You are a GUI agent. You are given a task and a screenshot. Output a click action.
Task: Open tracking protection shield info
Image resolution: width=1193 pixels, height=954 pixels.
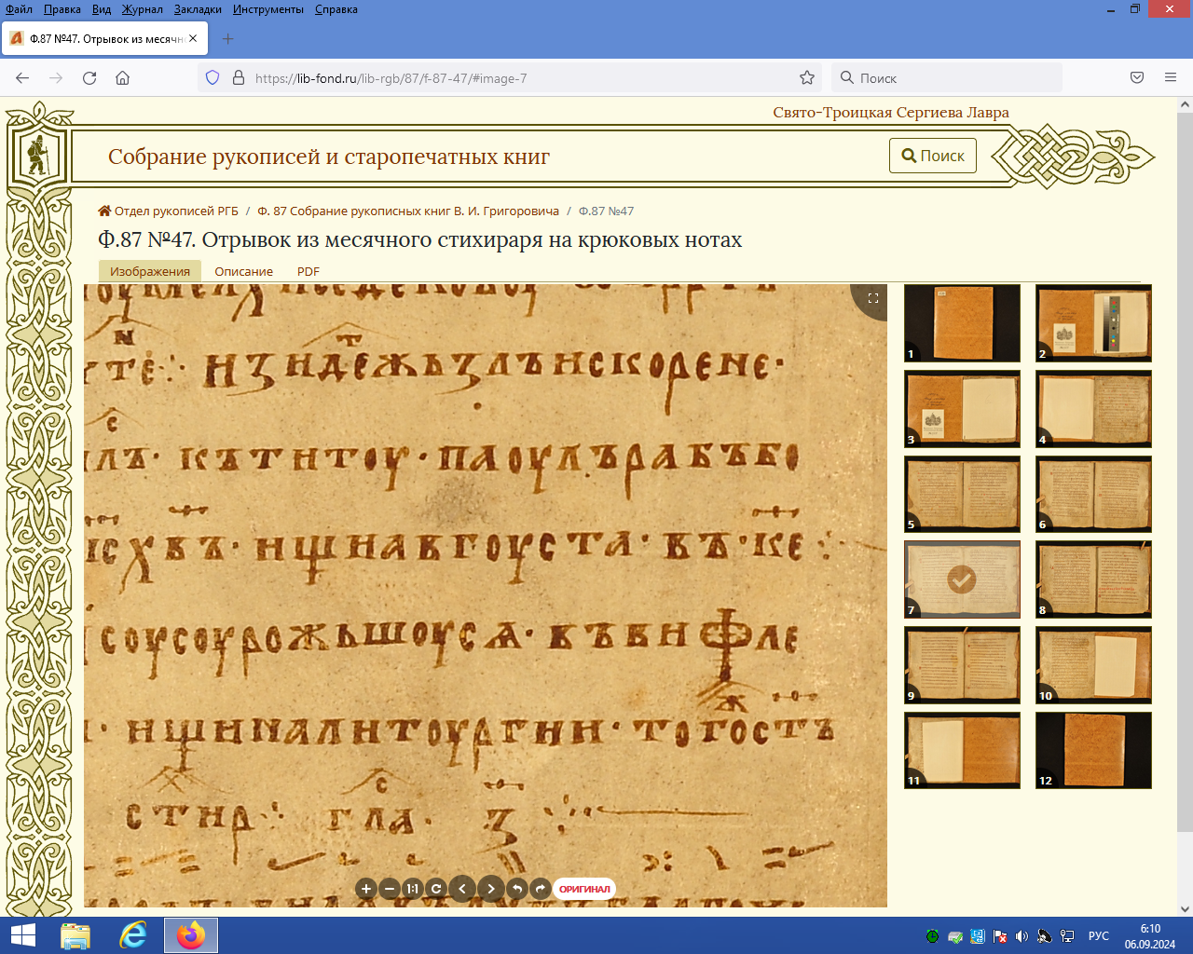click(x=213, y=78)
